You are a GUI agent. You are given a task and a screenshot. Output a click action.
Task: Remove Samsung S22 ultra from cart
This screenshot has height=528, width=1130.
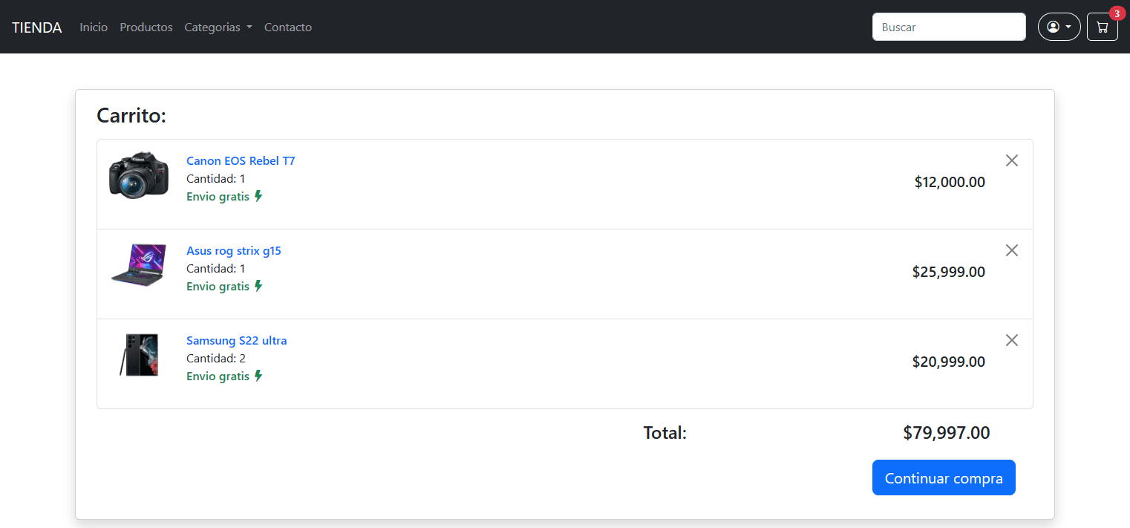[1011, 340]
